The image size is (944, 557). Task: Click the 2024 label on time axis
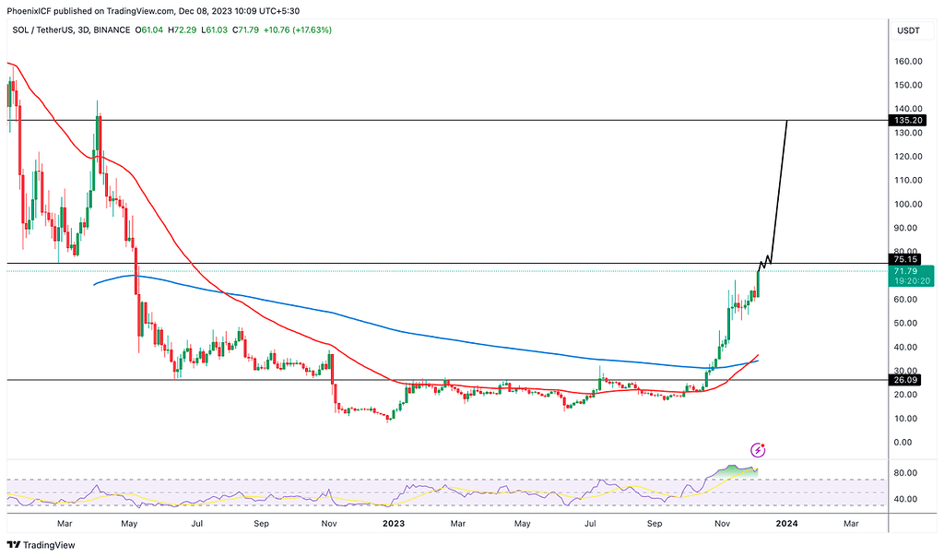786,523
